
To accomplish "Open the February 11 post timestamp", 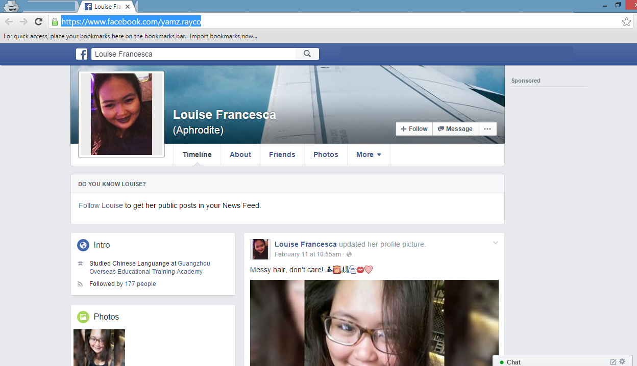I will coord(308,254).
